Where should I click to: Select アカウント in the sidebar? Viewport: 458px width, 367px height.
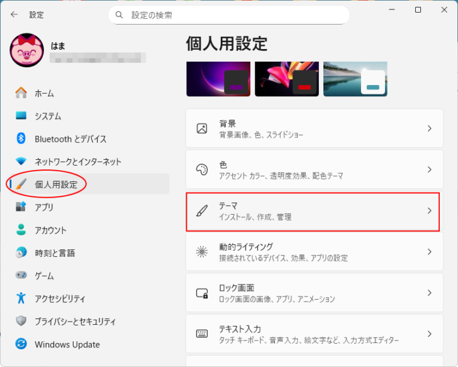tap(89, 230)
